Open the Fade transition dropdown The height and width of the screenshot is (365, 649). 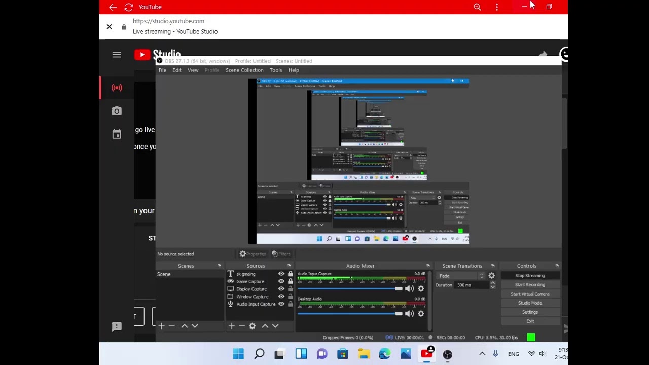(461, 276)
